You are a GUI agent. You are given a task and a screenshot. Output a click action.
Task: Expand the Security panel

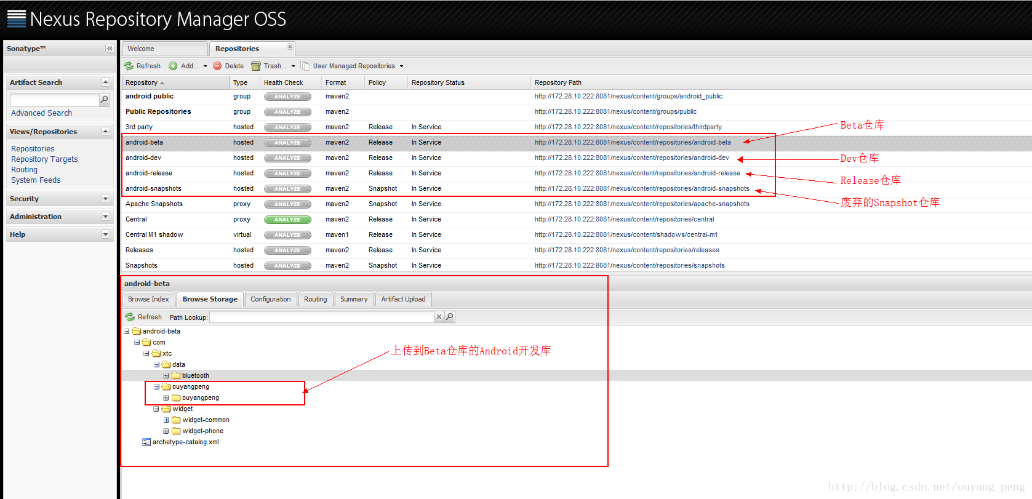(x=105, y=199)
